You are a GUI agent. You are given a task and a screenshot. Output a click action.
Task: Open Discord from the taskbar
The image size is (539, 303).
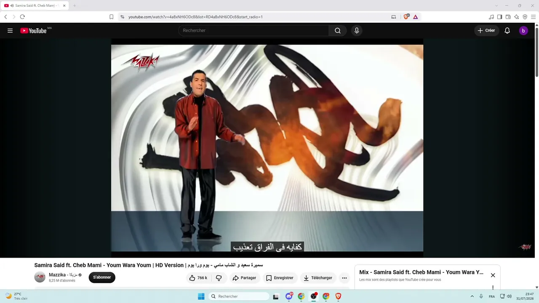289,296
